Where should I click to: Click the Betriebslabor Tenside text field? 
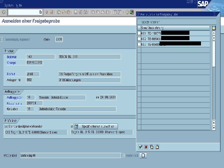click(77, 109)
